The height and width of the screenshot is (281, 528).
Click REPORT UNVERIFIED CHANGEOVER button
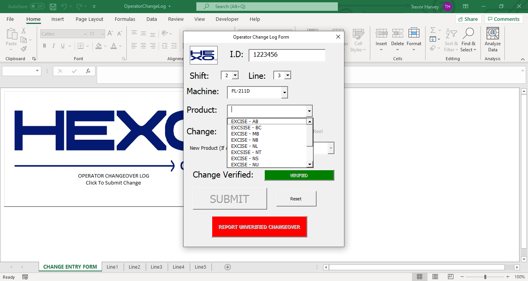coord(259,227)
